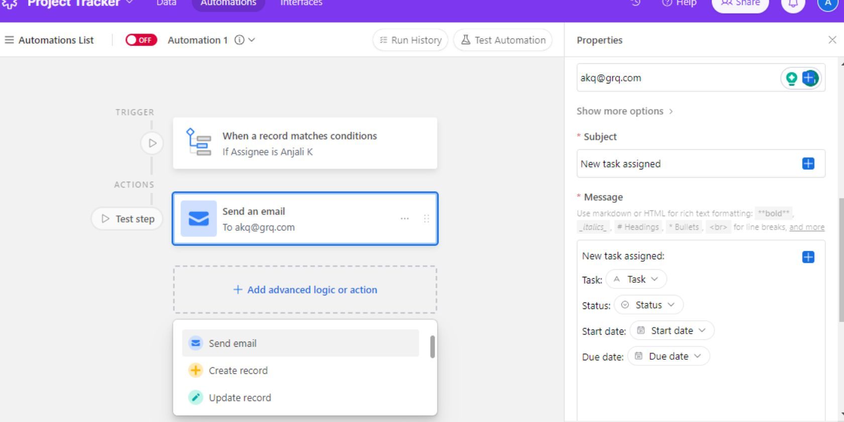Open the three-dot menu on Send an email
This screenshot has width=844, height=422.
pos(404,219)
